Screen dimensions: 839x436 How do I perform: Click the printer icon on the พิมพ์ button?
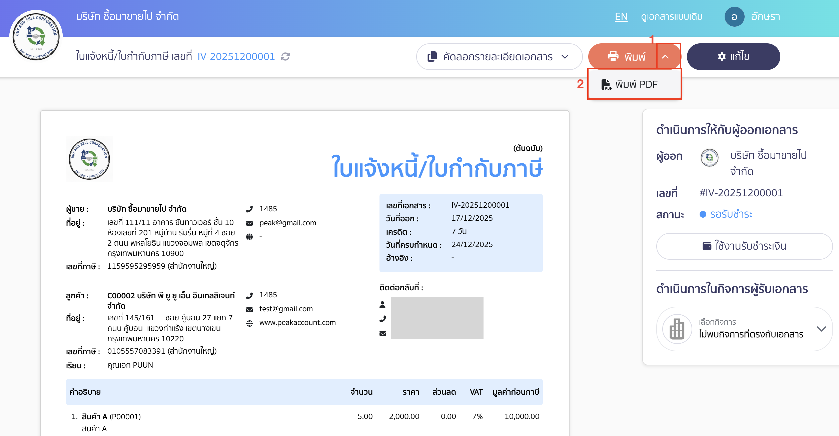[x=613, y=56]
